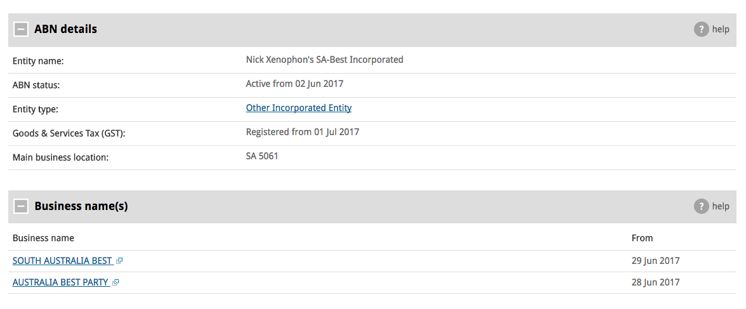The image size is (746, 309).
Task: Click the From column header
Action: (x=642, y=238)
